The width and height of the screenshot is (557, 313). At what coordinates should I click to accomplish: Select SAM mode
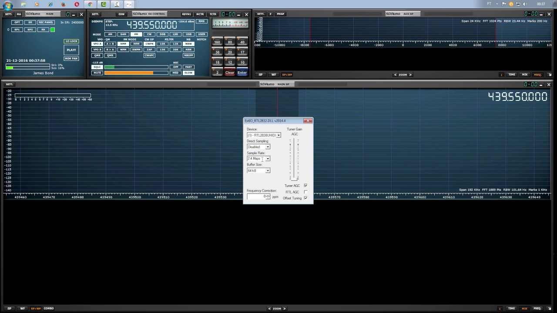coord(123,34)
